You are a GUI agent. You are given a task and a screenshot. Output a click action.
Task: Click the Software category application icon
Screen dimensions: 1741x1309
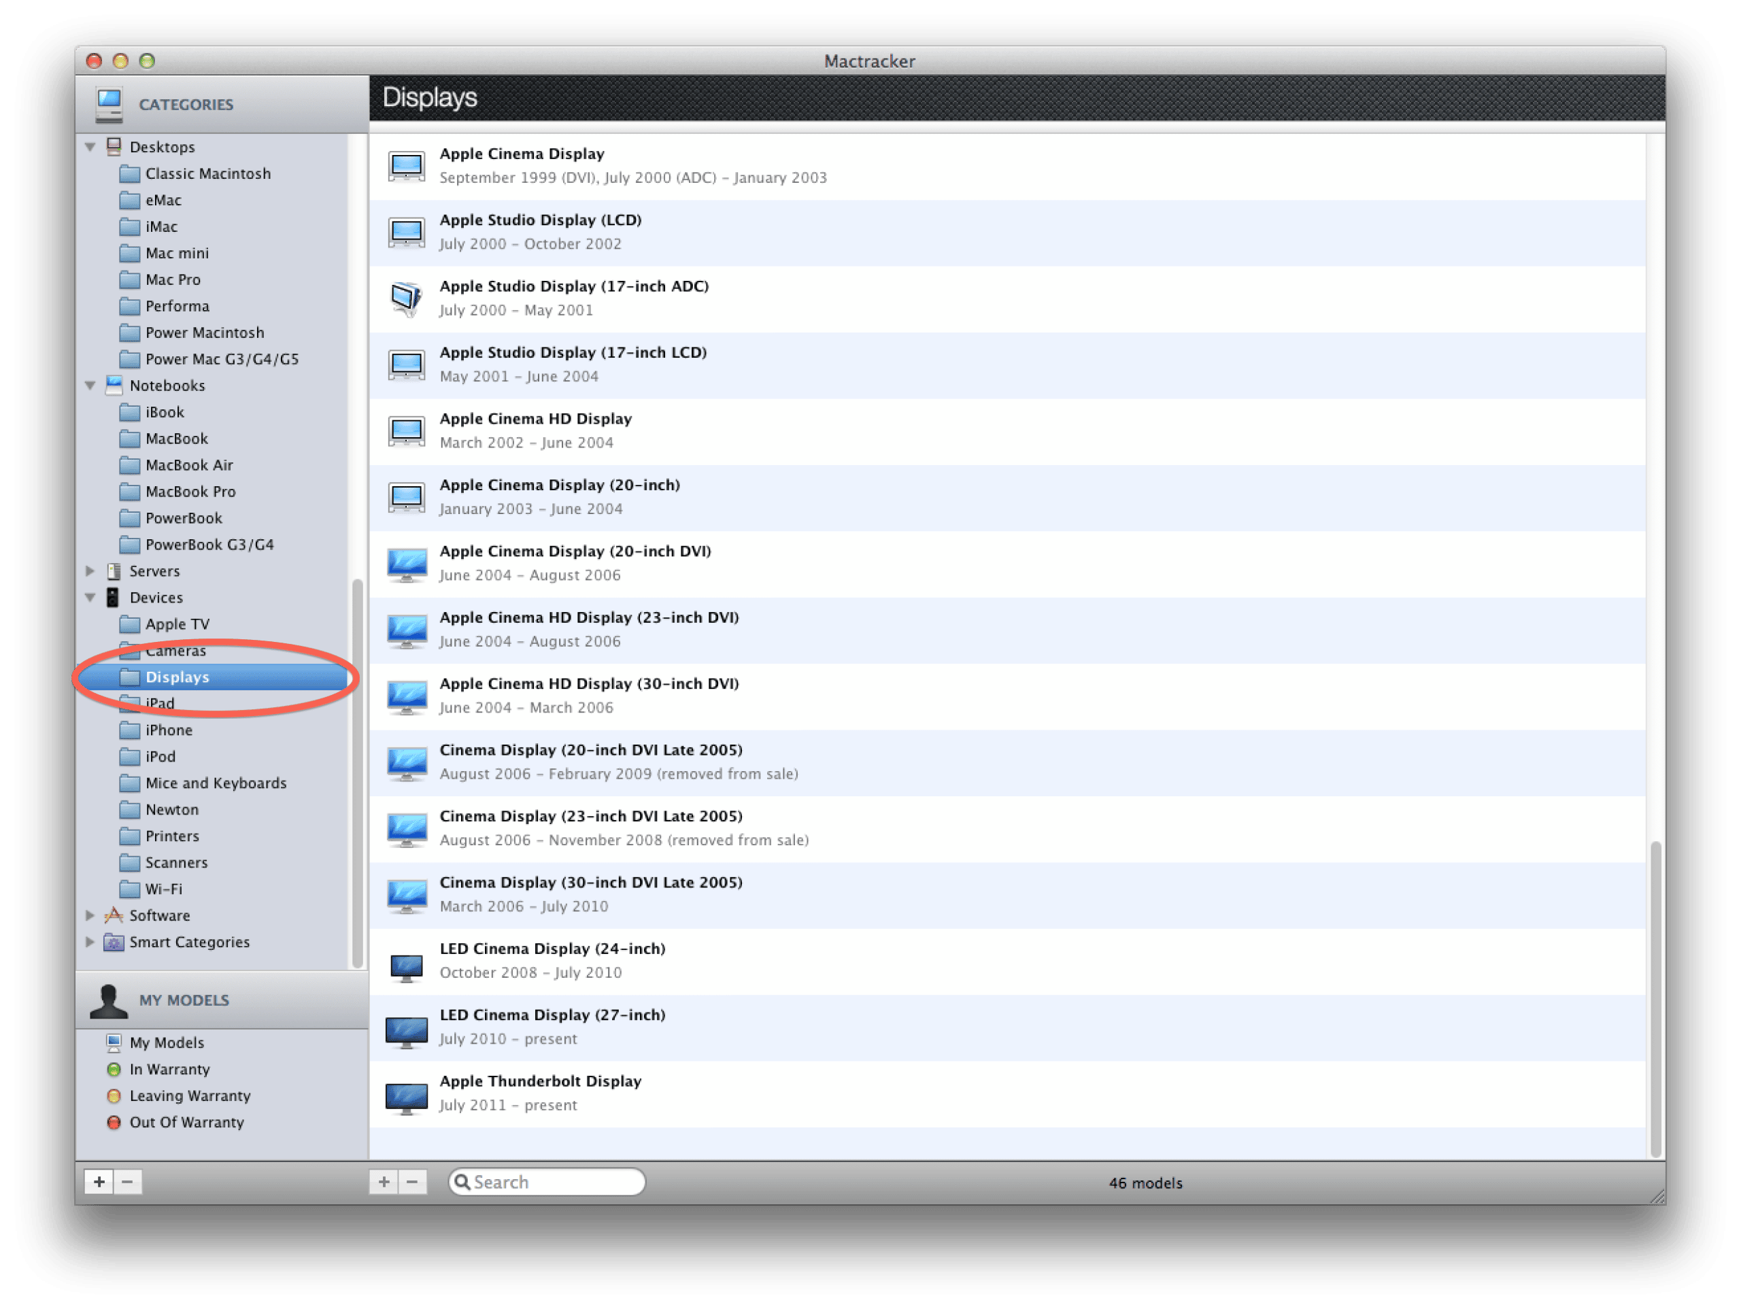click(x=114, y=915)
